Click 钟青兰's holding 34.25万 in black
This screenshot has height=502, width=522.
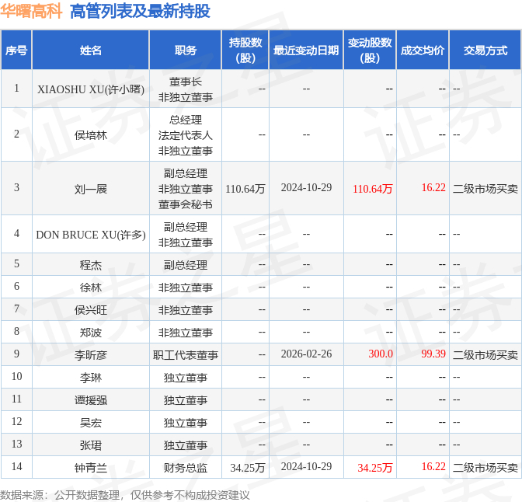tap(248, 468)
